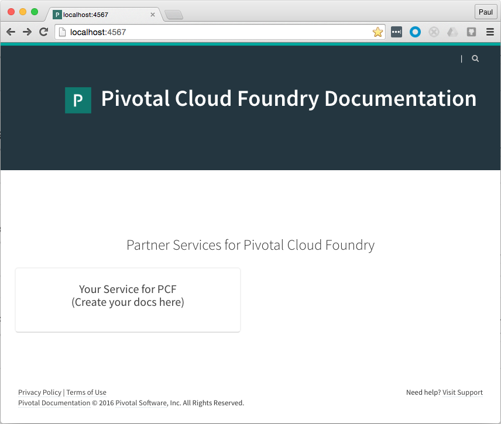Viewport: 501px width, 424px height.
Task: Open a new tab
Action: pos(173,15)
